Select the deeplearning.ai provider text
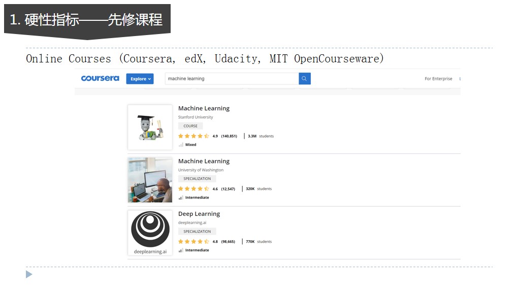518x288 pixels. point(192,222)
